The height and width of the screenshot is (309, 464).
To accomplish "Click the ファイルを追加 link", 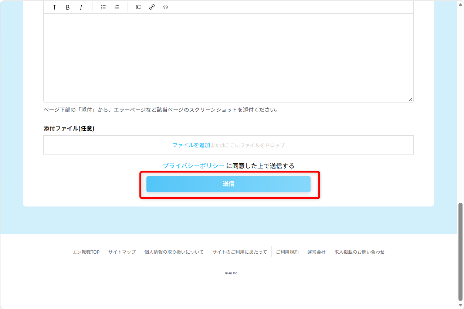I will click(x=191, y=145).
